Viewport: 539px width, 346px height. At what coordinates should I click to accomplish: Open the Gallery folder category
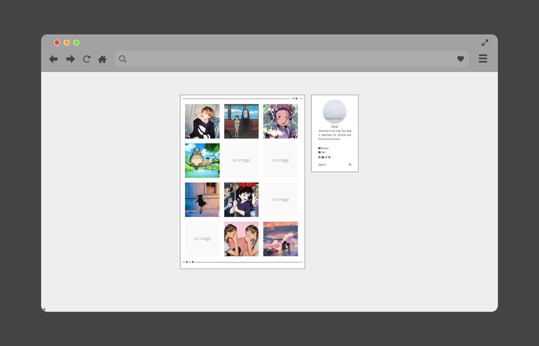click(323, 148)
